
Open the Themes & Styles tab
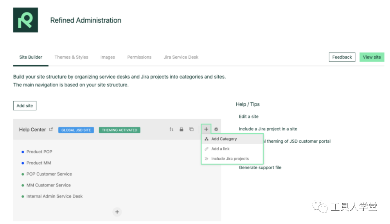point(71,57)
